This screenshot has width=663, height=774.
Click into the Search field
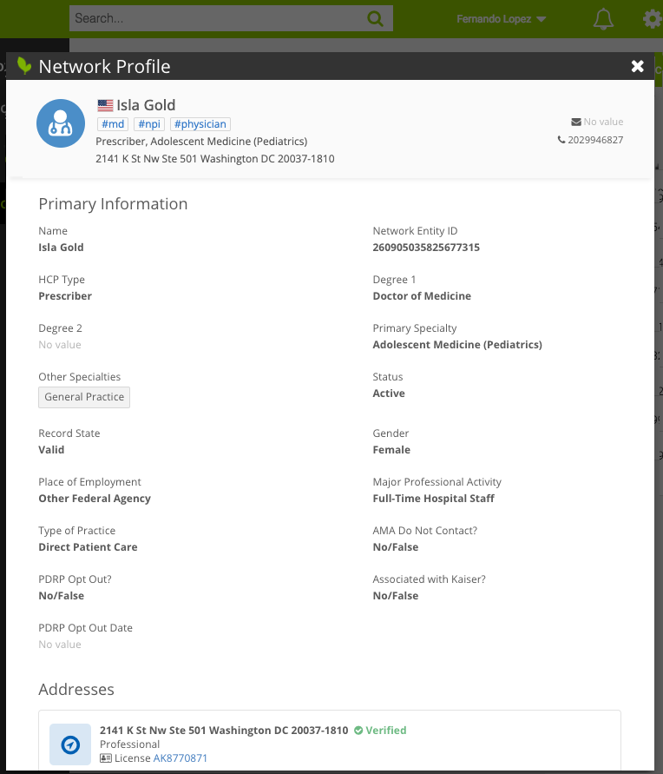[x=217, y=18]
